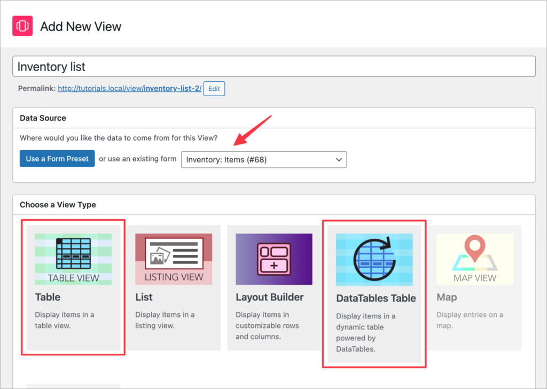Open the existing form dropdown 'Inventory: Items (#68)'
547x389 pixels.
pos(264,160)
